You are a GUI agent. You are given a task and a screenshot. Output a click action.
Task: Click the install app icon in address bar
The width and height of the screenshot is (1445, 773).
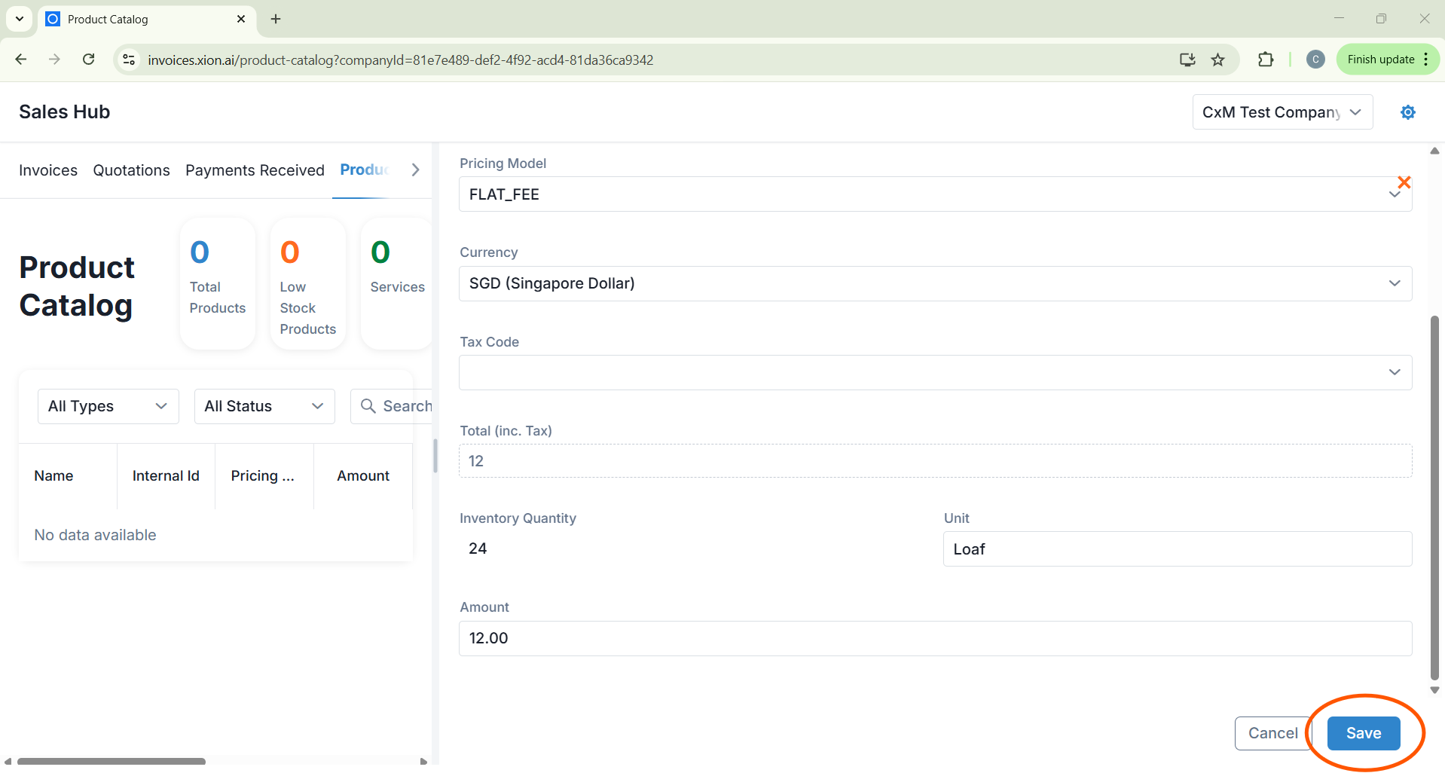[x=1187, y=60]
